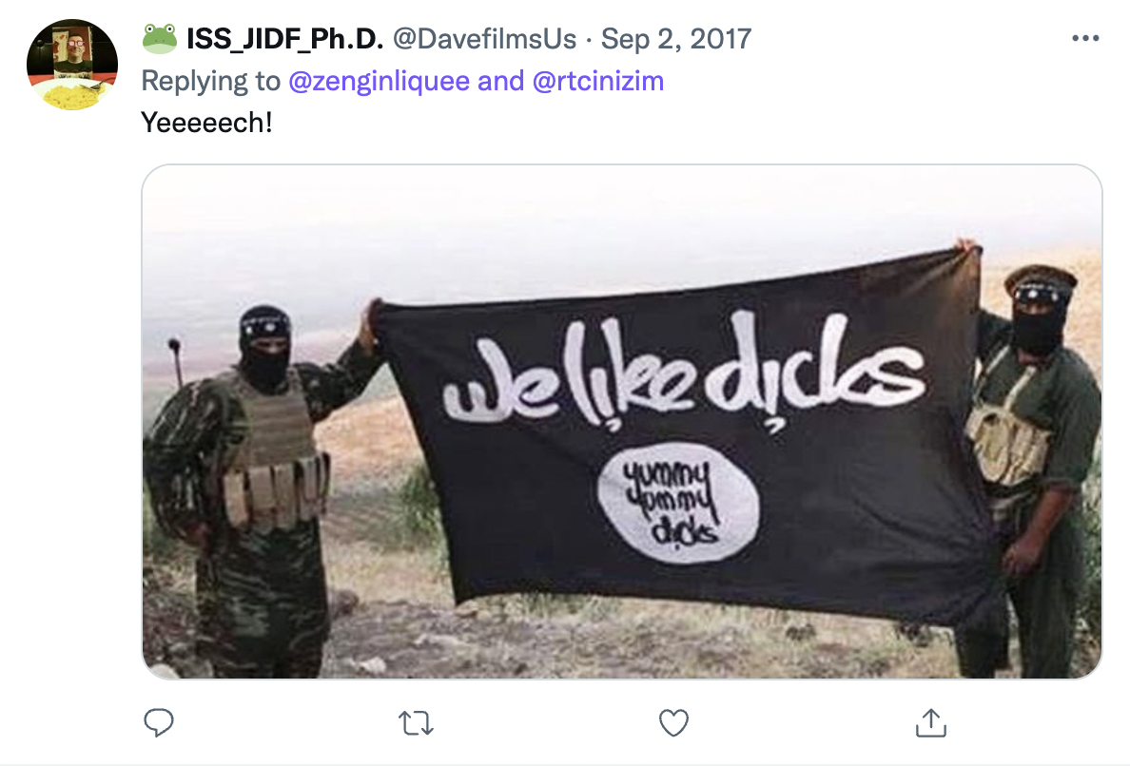Open the attached photo thumbnail

pos(622,421)
